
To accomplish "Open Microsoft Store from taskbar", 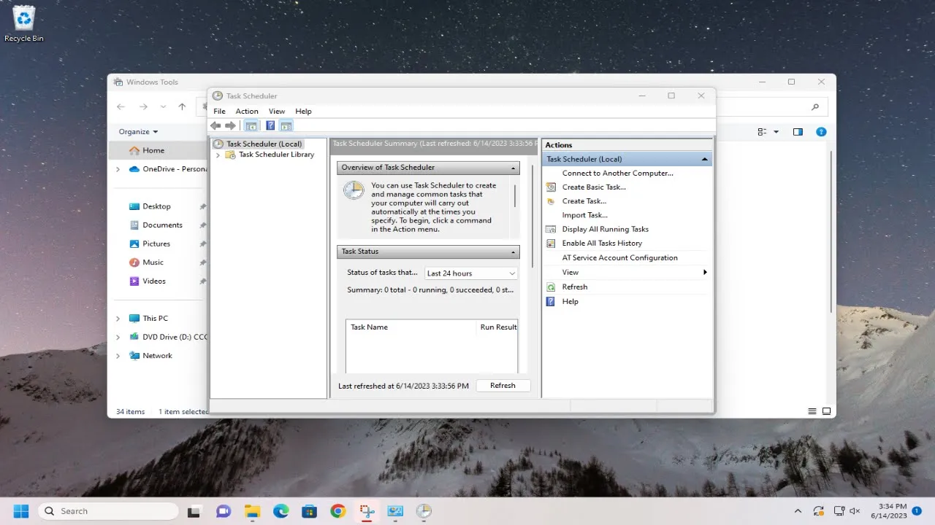I will point(309,511).
